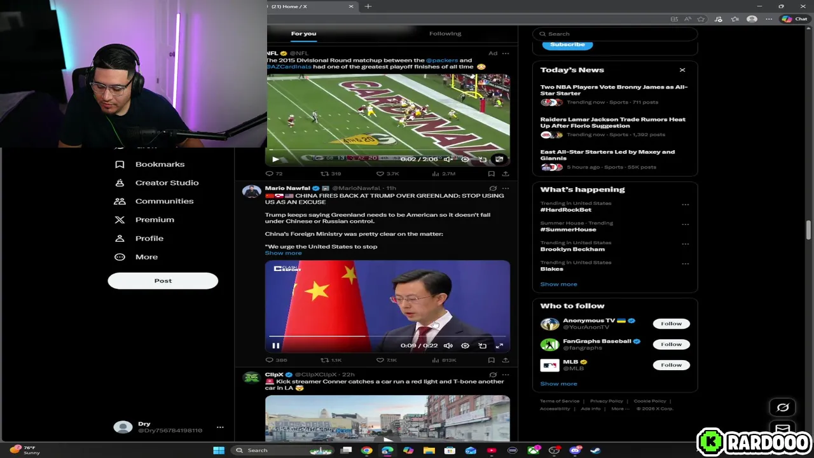
Task: Open more options on the NFL ad post
Action: coord(506,53)
